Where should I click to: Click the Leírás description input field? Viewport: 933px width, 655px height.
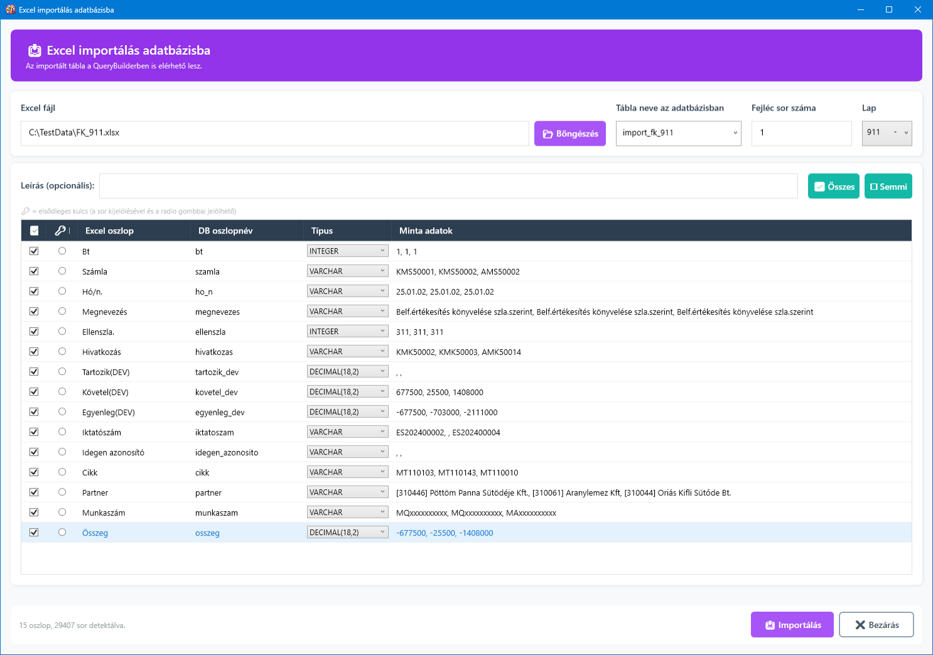pos(448,186)
